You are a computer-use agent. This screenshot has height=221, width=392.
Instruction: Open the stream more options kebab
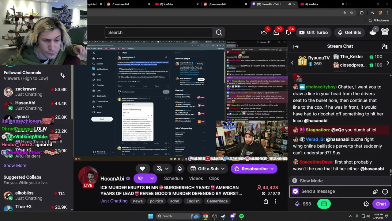point(276,201)
